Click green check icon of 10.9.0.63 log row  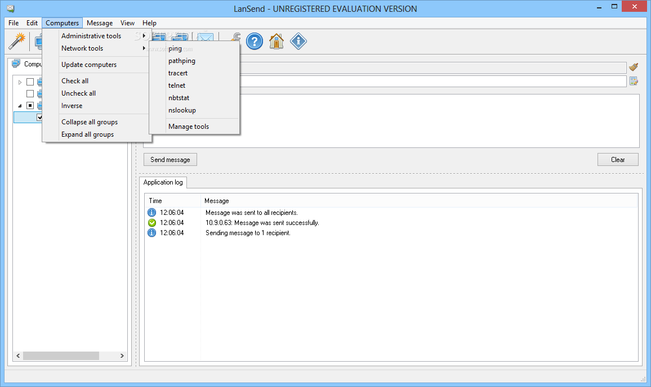click(x=152, y=223)
